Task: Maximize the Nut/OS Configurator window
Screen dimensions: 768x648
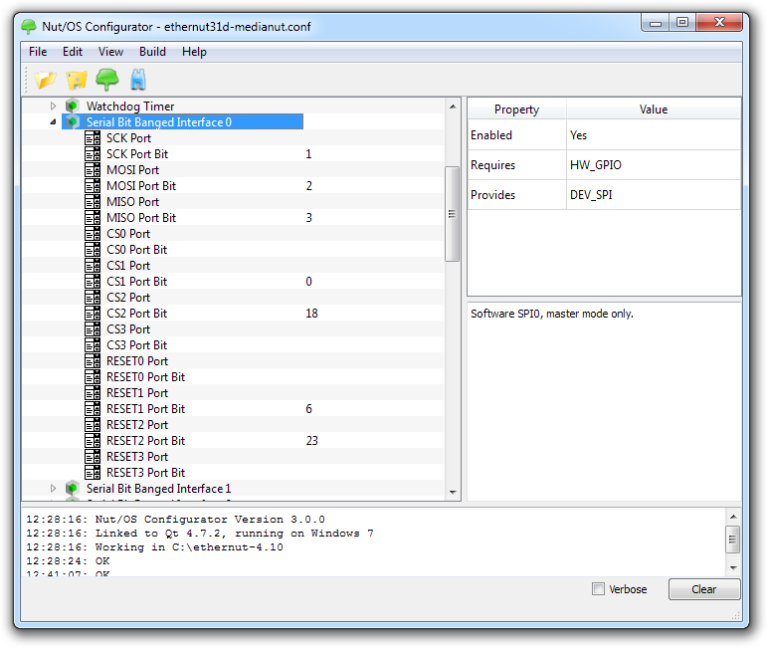Action: 682,23
